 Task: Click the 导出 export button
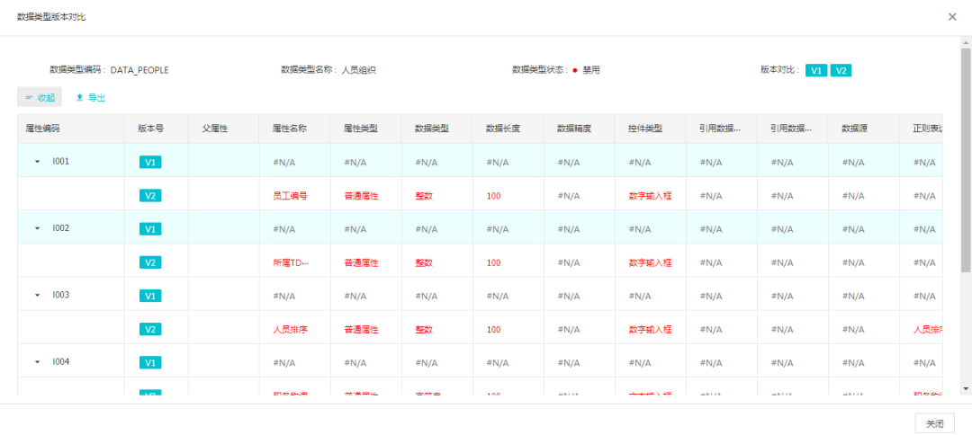tap(90, 97)
